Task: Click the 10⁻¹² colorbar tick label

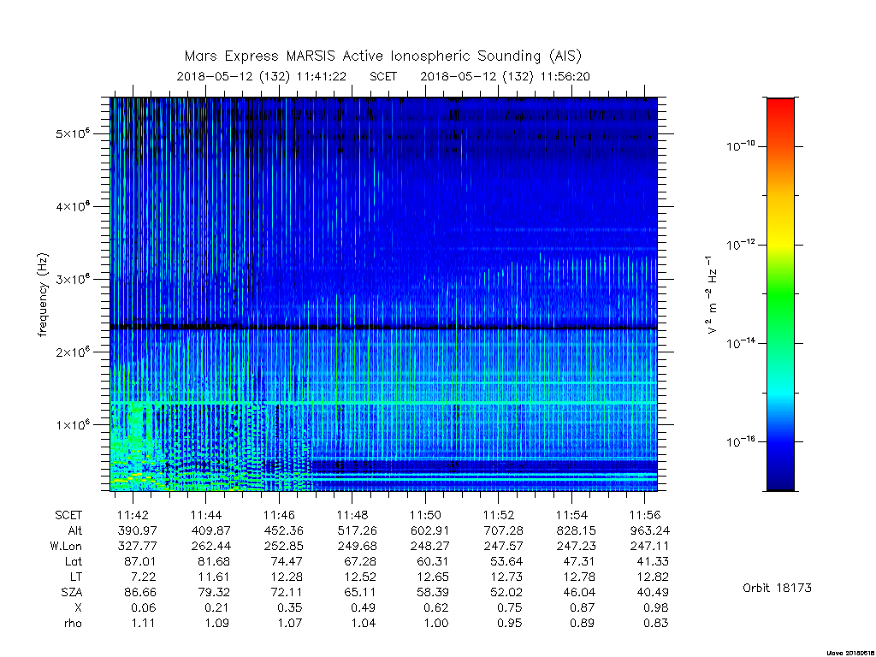Action: click(x=740, y=244)
